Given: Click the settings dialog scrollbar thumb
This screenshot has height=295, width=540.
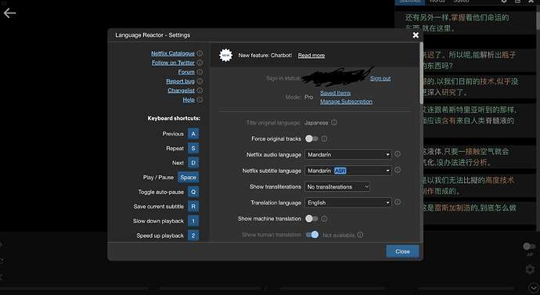Looking at the screenshot, I should [421, 73].
